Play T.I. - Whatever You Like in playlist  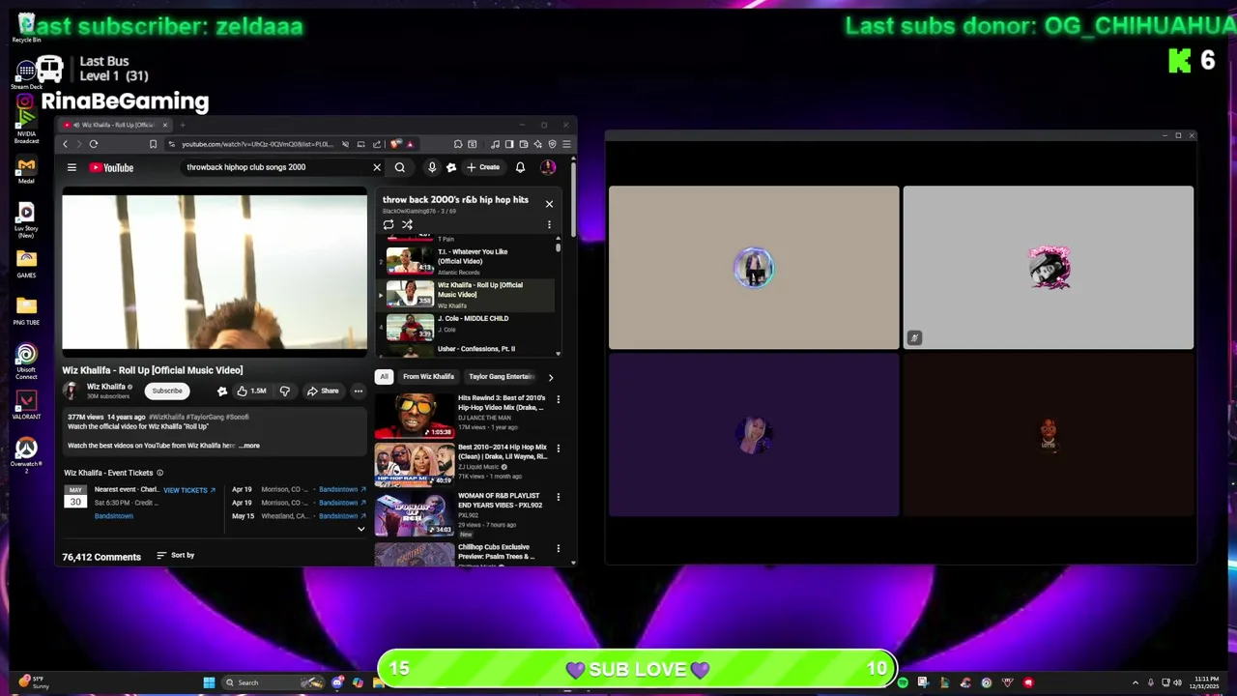coord(467,261)
